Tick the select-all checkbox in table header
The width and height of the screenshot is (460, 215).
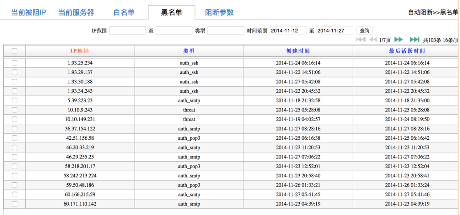tap(15, 51)
